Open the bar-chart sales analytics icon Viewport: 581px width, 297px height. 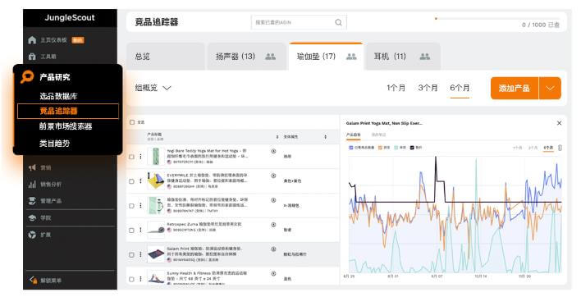32,184
